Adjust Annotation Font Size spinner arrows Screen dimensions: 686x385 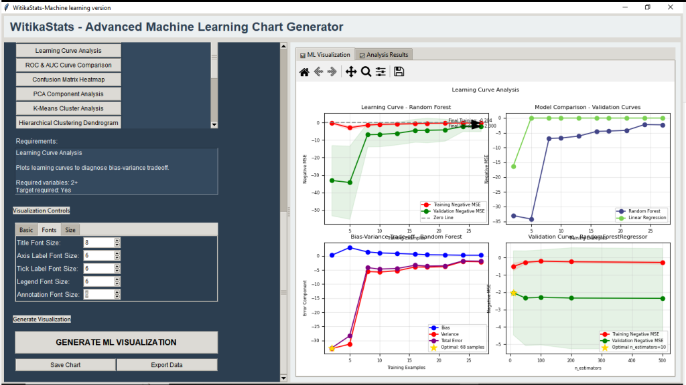[117, 295]
